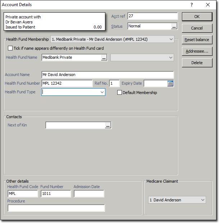219x223 pixels.
Task: Close the Account Details dialog
Action: pyautogui.click(x=208, y=5)
